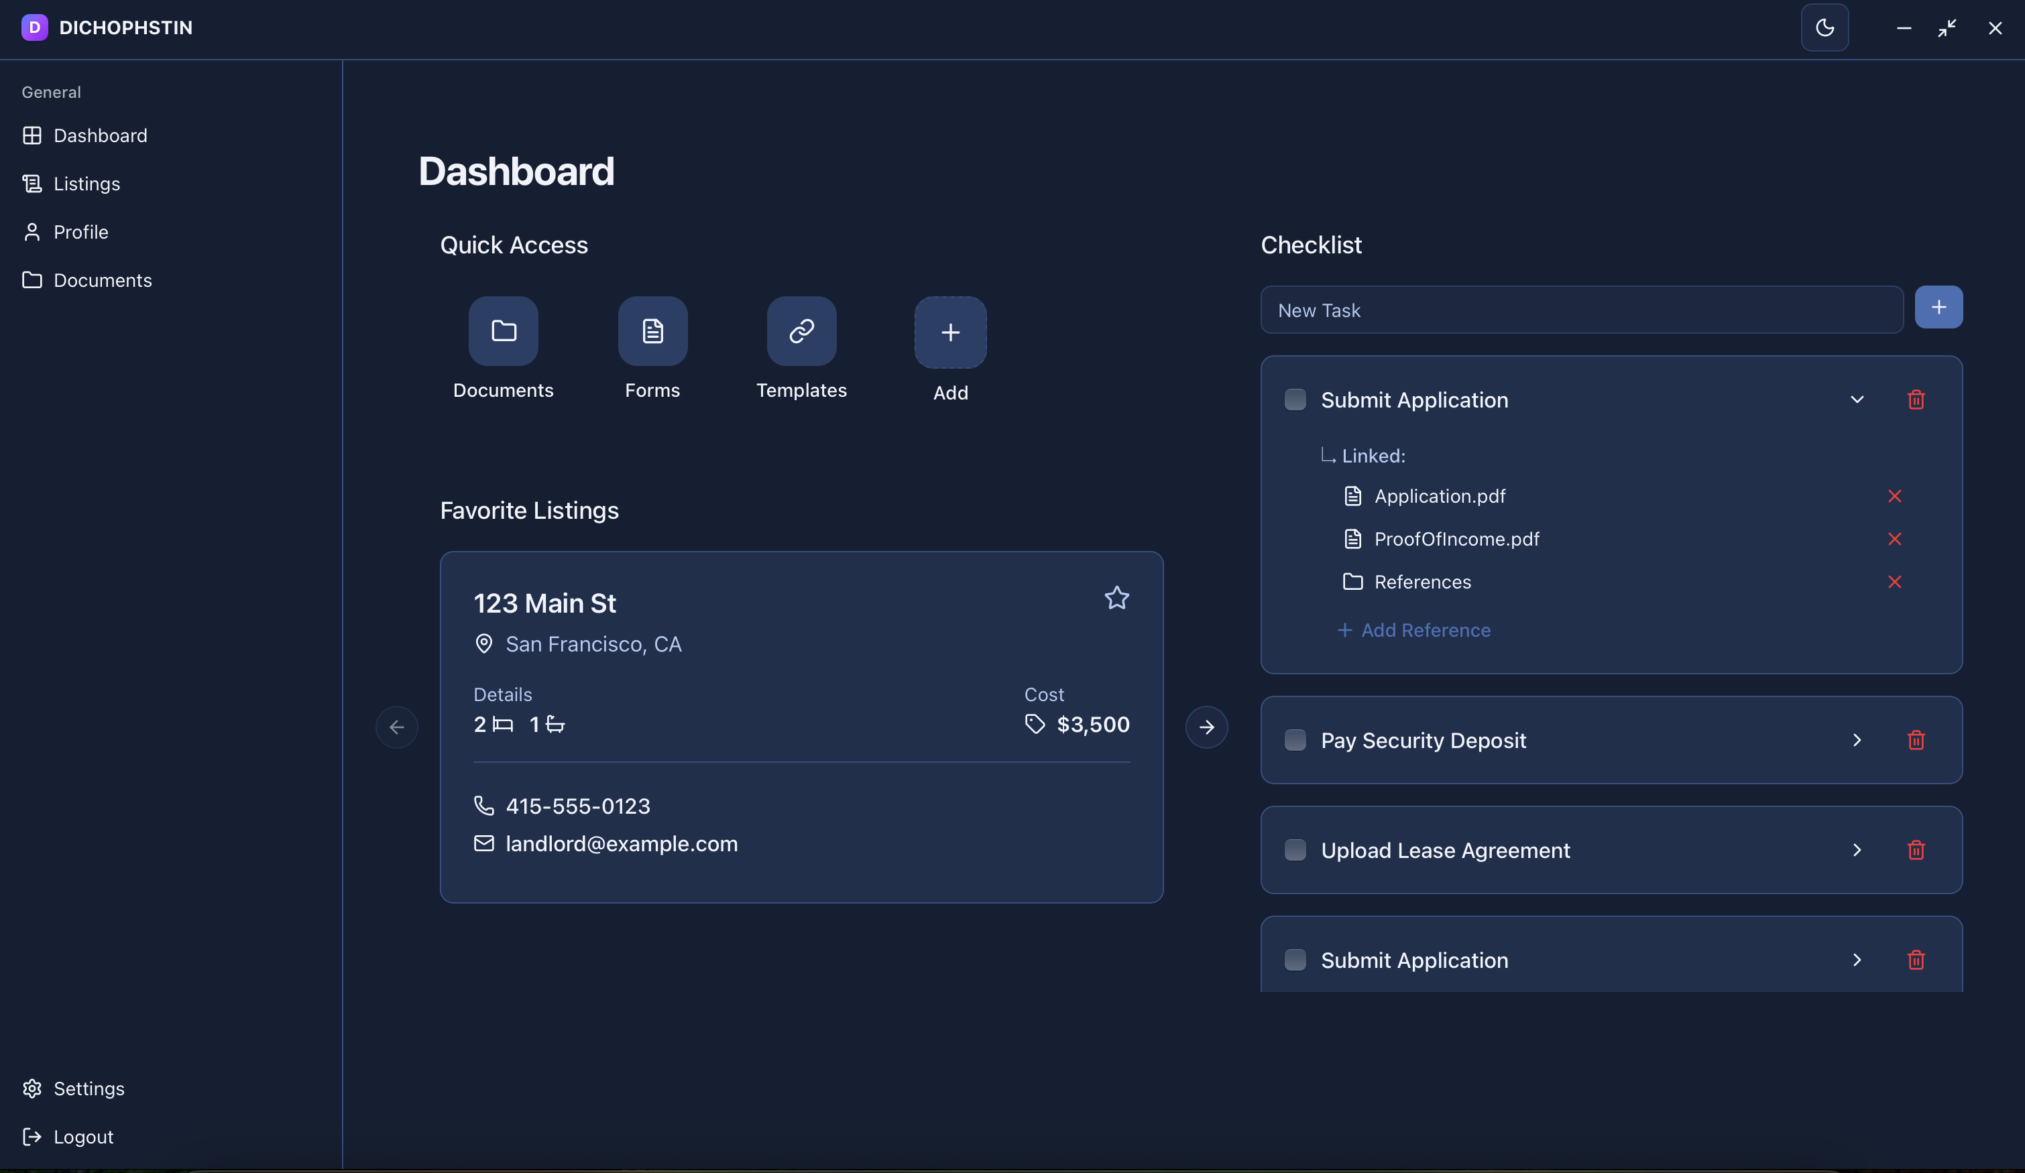The width and height of the screenshot is (2025, 1173).
Task: Go to the next favorite listing arrow
Action: (x=1206, y=727)
